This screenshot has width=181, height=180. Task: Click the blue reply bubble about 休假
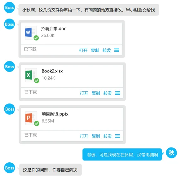pos(122,155)
